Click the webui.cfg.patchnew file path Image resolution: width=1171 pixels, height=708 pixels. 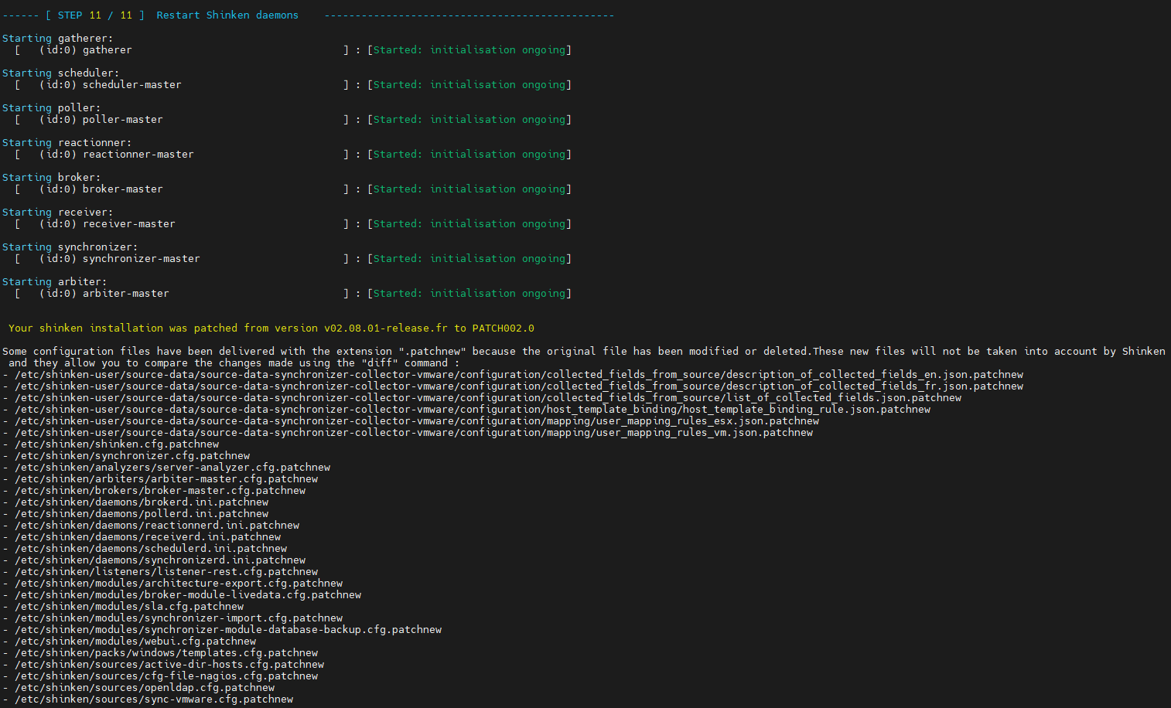click(135, 642)
